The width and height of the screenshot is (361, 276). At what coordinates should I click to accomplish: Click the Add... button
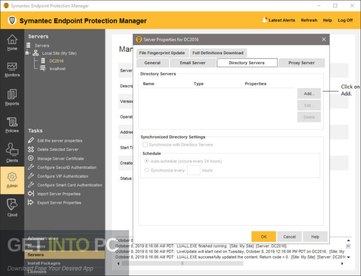(309, 94)
